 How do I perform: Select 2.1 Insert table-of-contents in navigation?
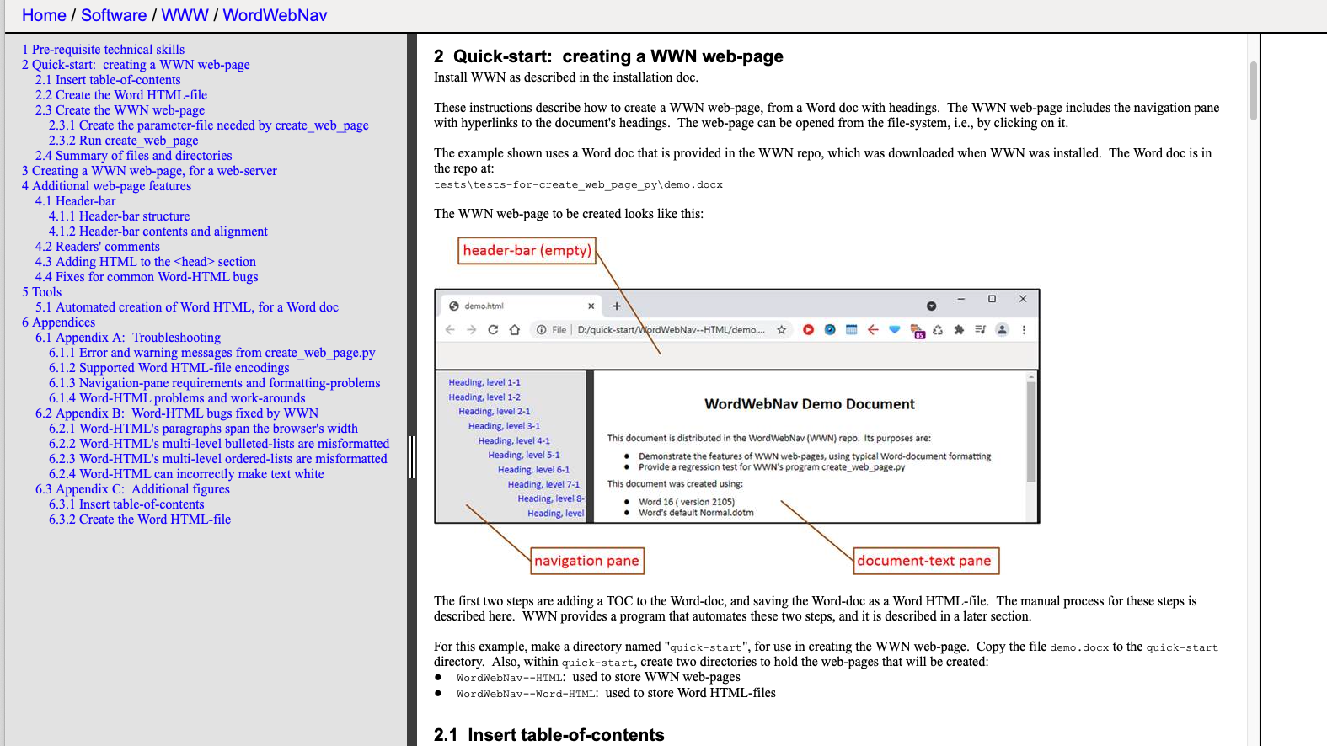coord(108,80)
